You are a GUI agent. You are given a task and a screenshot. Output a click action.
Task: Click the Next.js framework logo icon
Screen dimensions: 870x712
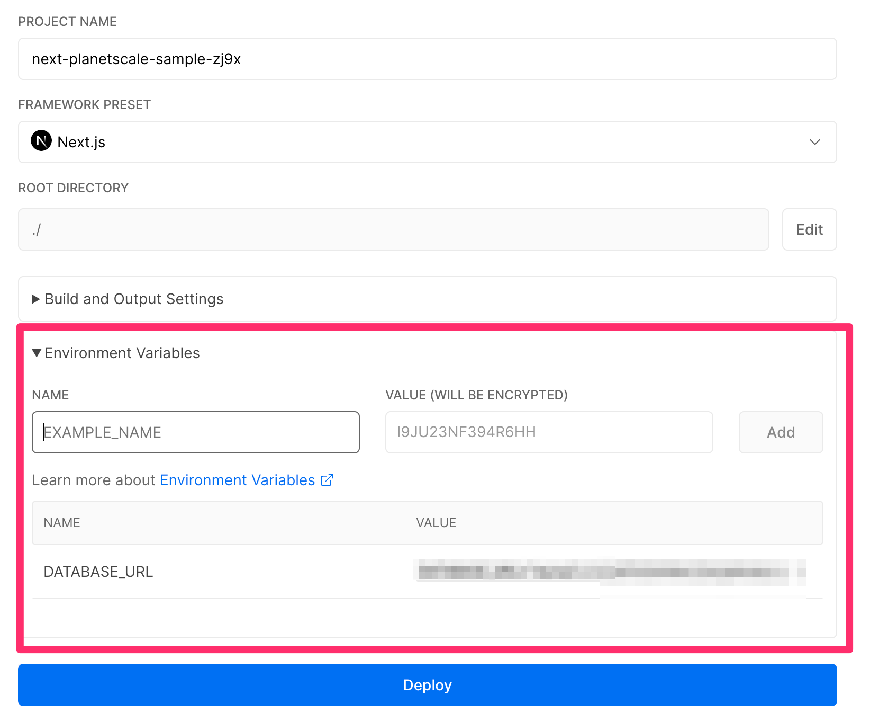pyautogui.click(x=41, y=141)
